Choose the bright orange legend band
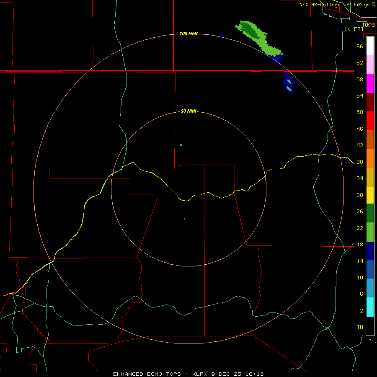Viewport: 377px width, 377px height. [370, 158]
